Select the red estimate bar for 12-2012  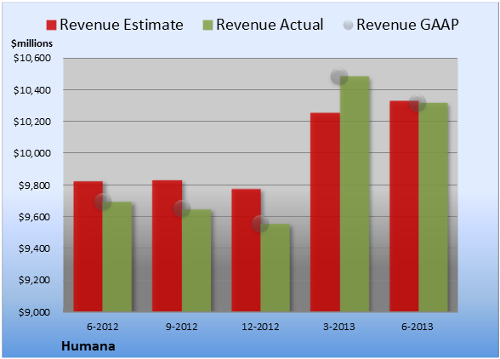pyautogui.click(x=247, y=250)
